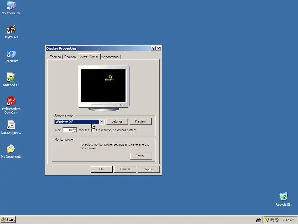Image resolution: width=298 pixels, height=224 pixels.
Task: Select the Screen Saver tab
Action: [x=89, y=56]
